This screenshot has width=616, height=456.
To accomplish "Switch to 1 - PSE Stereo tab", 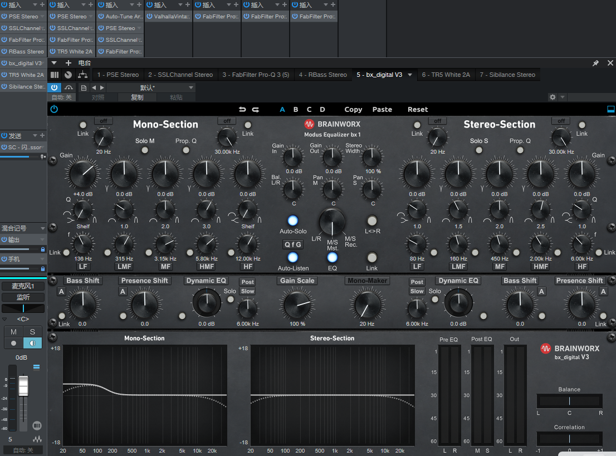I will pyautogui.click(x=118, y=75).
